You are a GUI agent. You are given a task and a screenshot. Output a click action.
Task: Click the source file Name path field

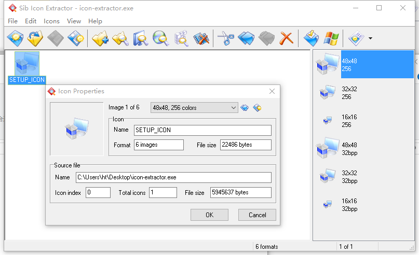(173, 177)
